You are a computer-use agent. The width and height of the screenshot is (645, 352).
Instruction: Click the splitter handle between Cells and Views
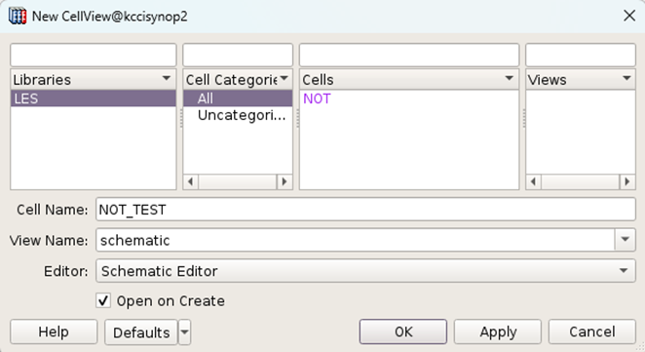[x=523, y=119]
